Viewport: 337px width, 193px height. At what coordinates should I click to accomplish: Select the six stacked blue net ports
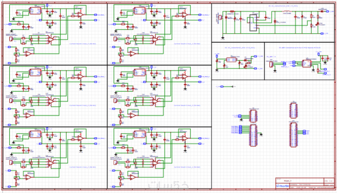click(241, 130)
